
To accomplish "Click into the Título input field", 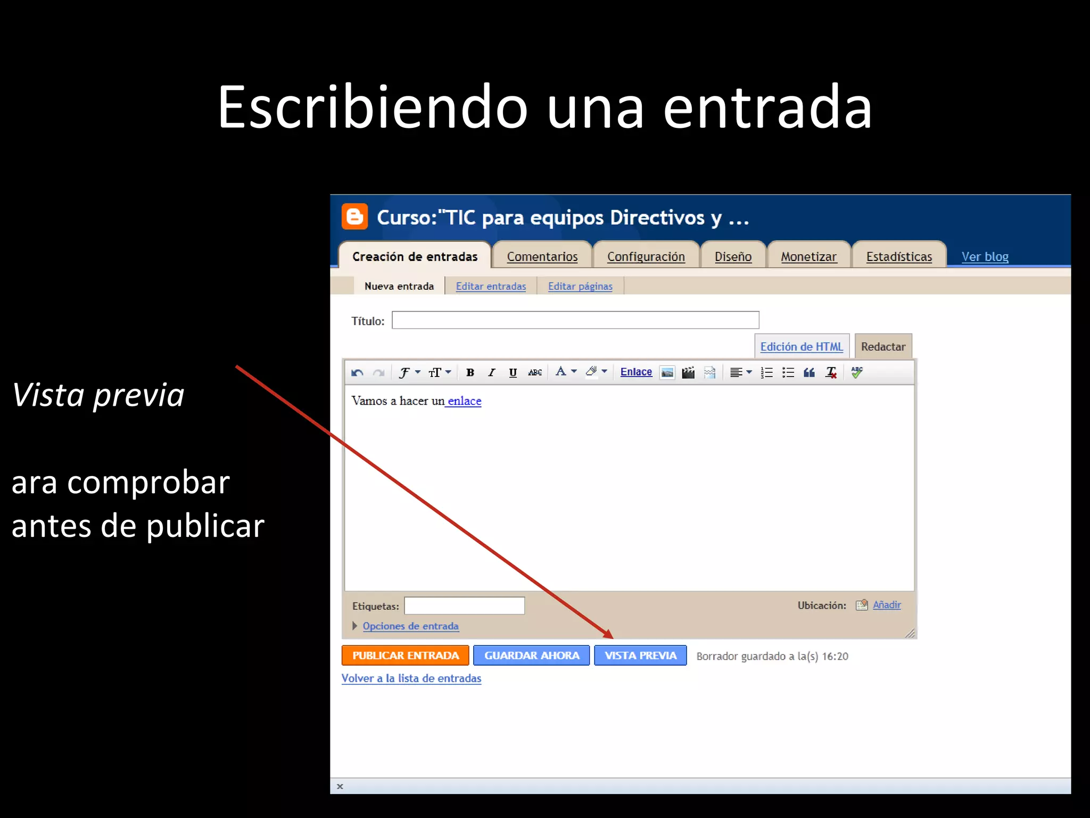I will click(575, 320).
